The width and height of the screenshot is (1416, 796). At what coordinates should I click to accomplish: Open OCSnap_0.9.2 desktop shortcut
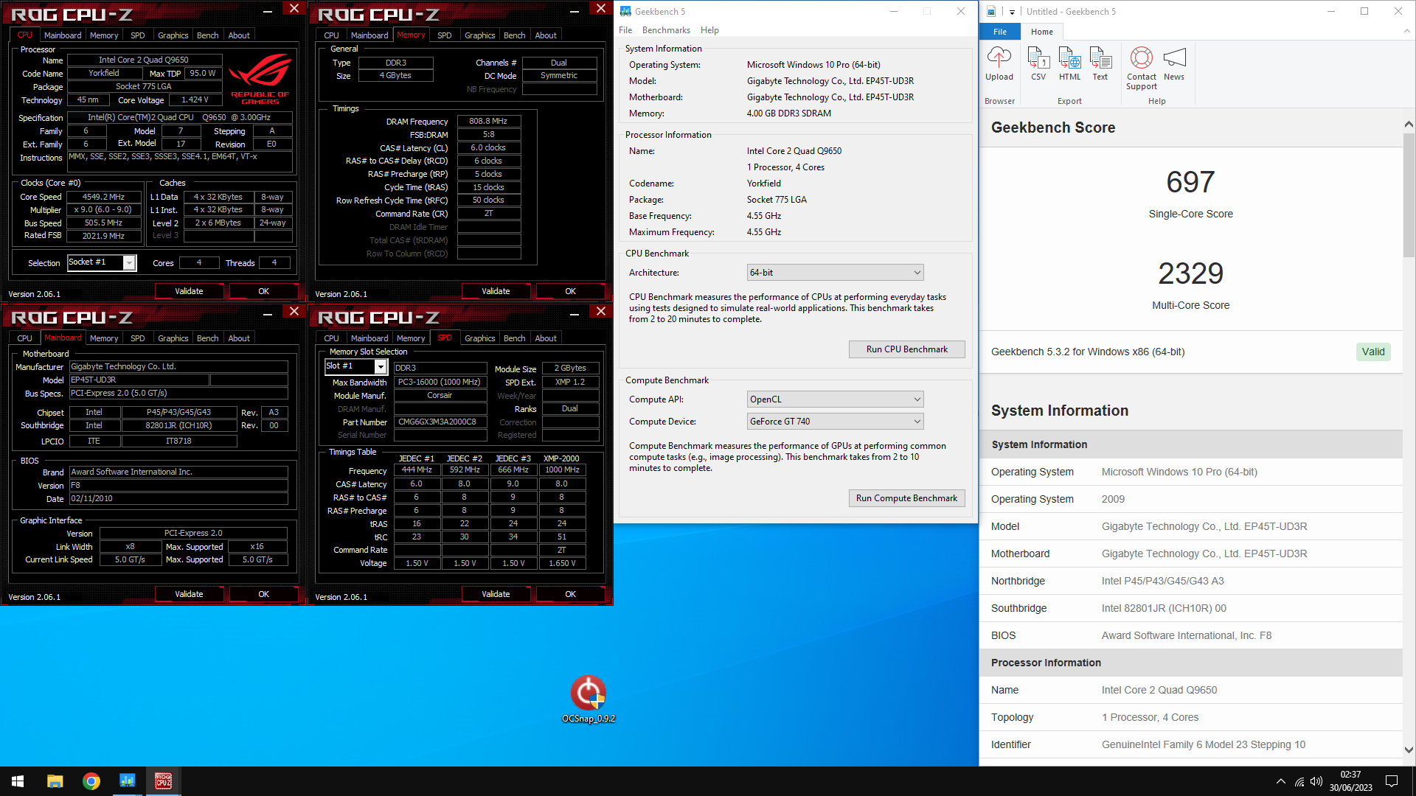click(588, 699)
